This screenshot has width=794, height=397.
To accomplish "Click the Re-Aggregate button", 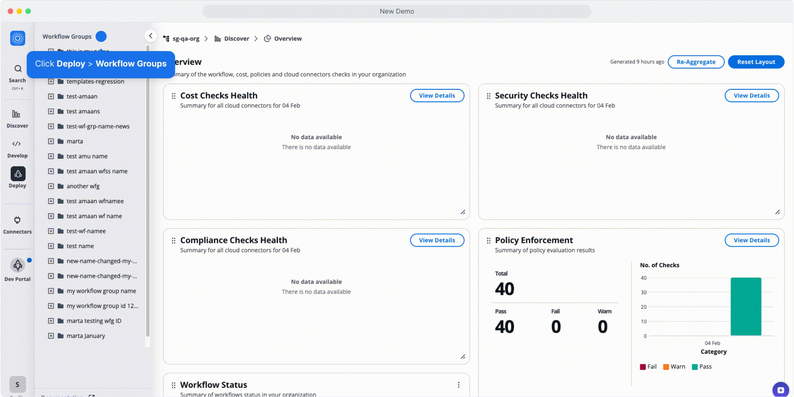I will [x=696, y=62].
